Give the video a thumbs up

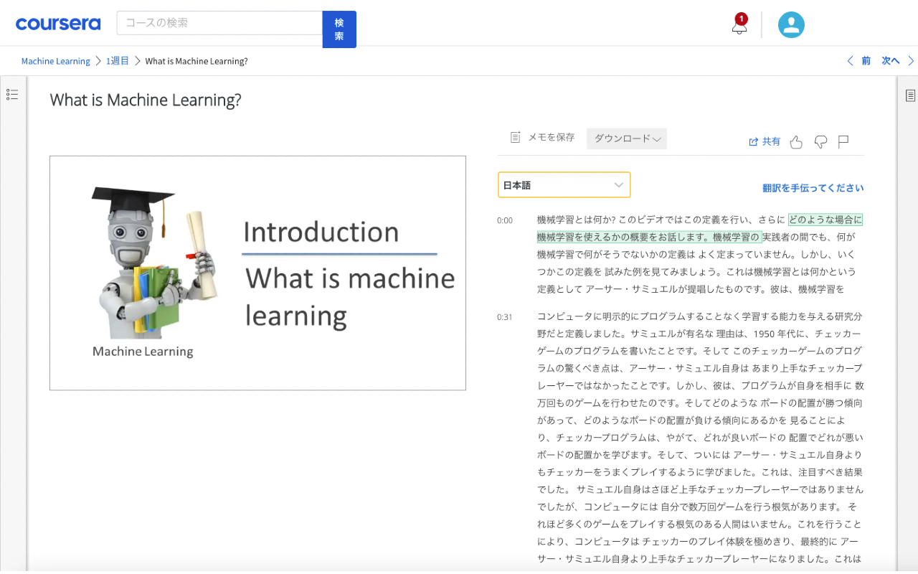796,142
